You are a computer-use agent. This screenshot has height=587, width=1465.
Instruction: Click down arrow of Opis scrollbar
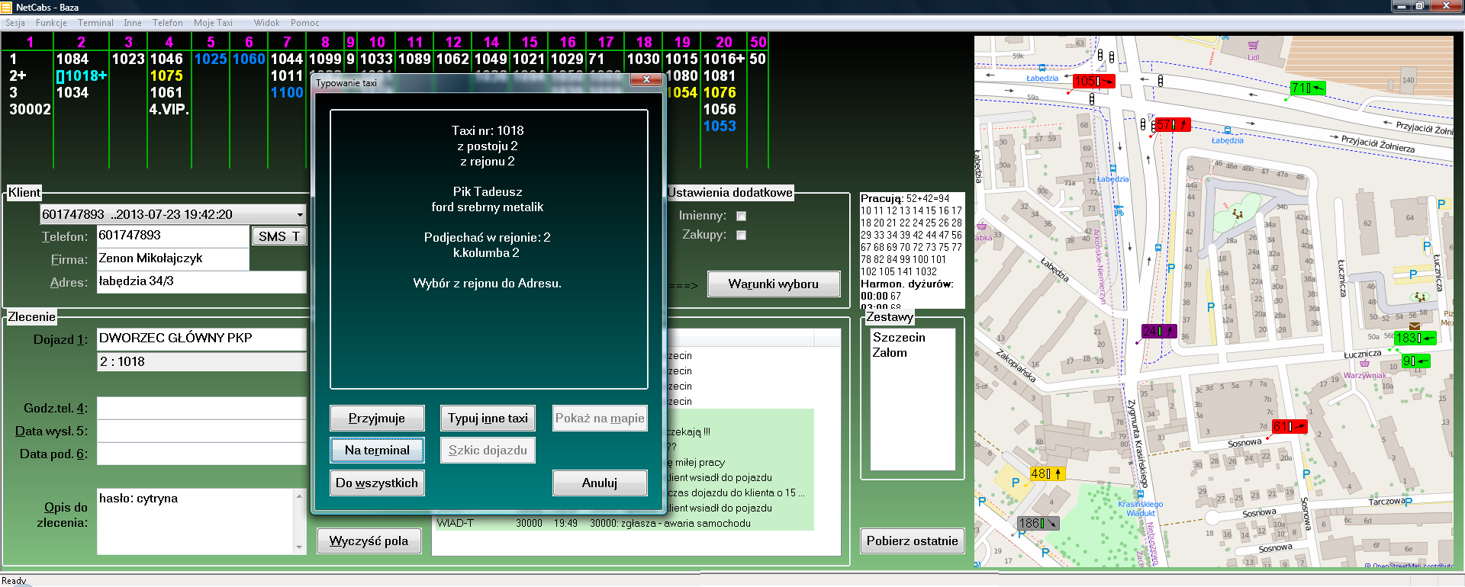pyautogui.click(x=300, y=547)
